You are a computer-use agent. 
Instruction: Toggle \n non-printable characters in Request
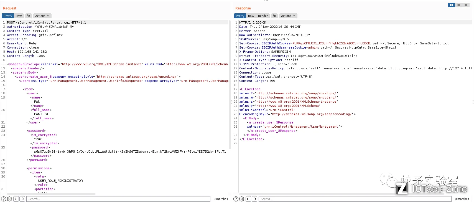(29, 16)
